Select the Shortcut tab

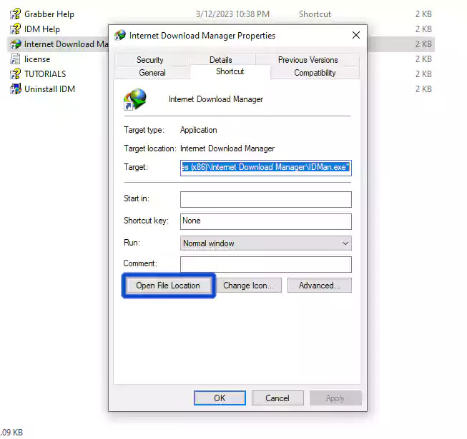click(230, 71)
